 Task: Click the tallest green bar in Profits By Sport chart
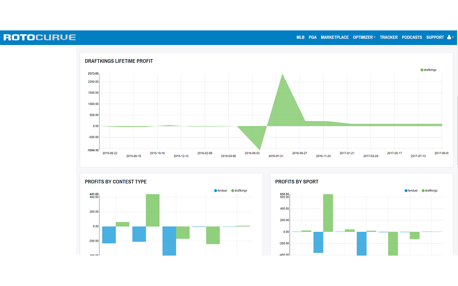(328, 213)
